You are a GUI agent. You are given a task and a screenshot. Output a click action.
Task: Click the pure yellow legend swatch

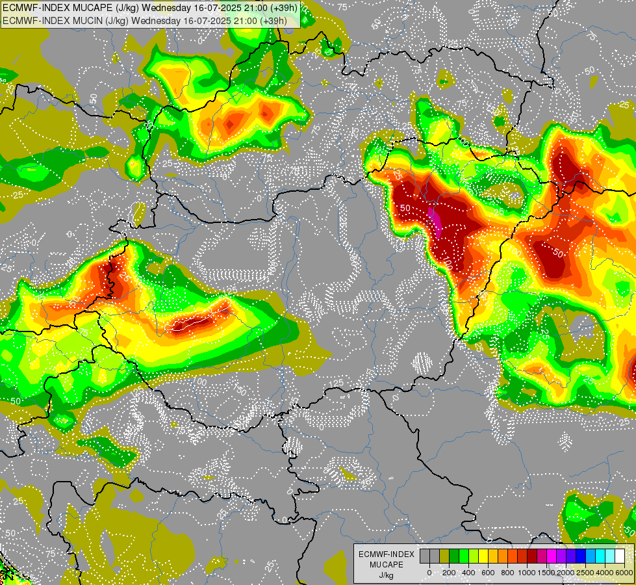tap(483, 556)
